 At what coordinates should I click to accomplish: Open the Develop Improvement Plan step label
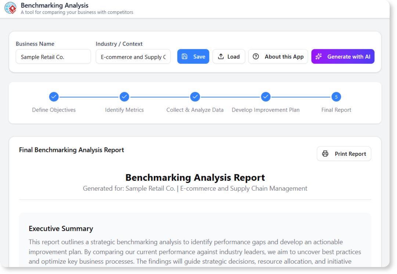266,110
